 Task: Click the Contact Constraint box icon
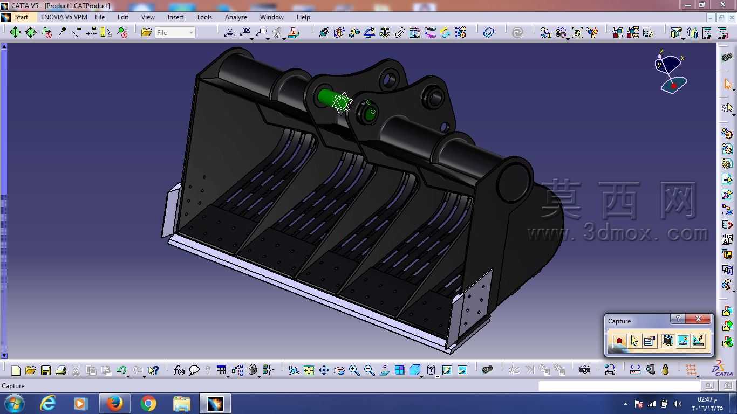(x=339, y=33)
